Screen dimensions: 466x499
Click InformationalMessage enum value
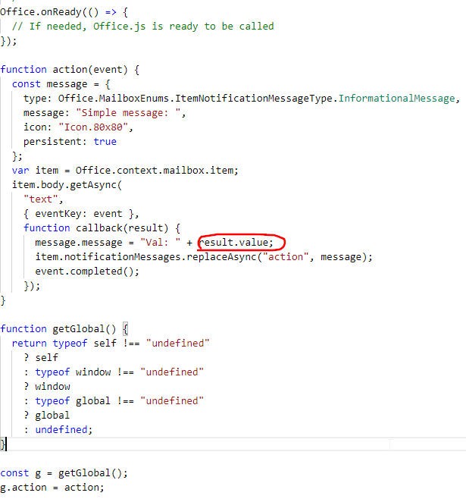point(396,99)
